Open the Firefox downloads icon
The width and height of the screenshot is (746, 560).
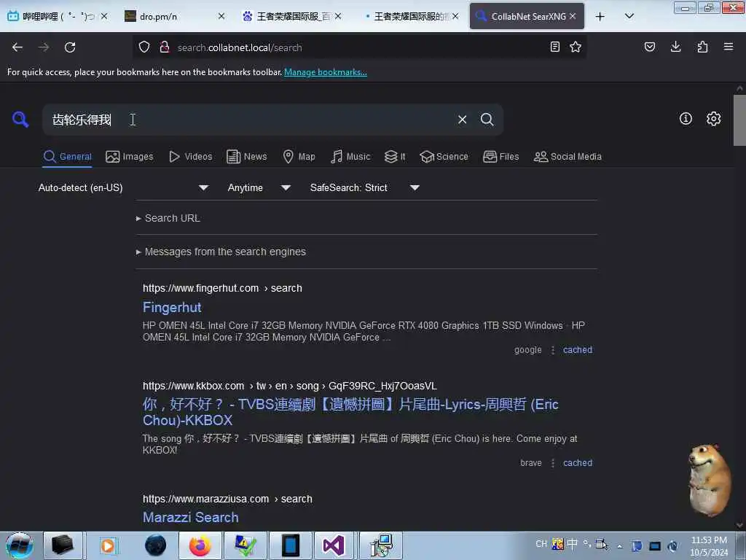(x=675, y=47)
